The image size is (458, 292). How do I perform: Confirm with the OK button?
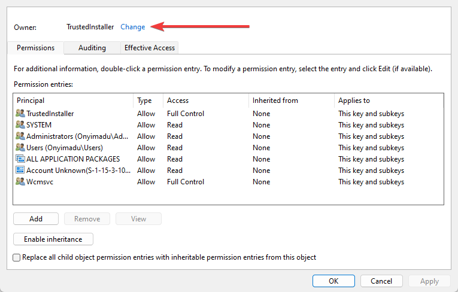pos(333,281)
